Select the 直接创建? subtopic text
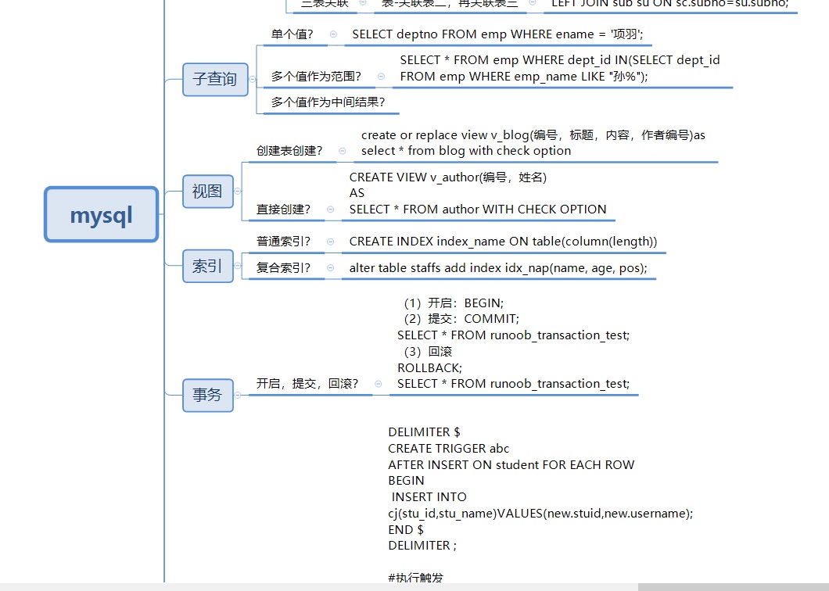Image resolution: width=829 pixels, height=591 pixels. (283, 210)
